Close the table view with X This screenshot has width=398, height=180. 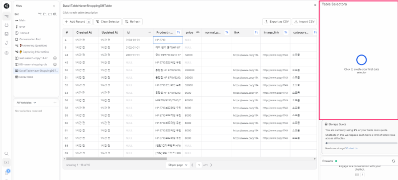pos(315,5)
